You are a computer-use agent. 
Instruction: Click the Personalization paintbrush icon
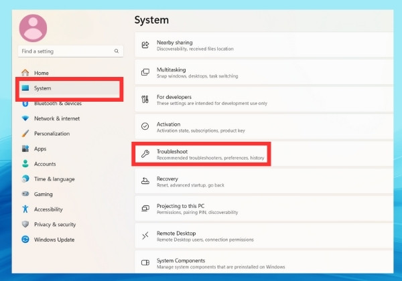point(25,133)
